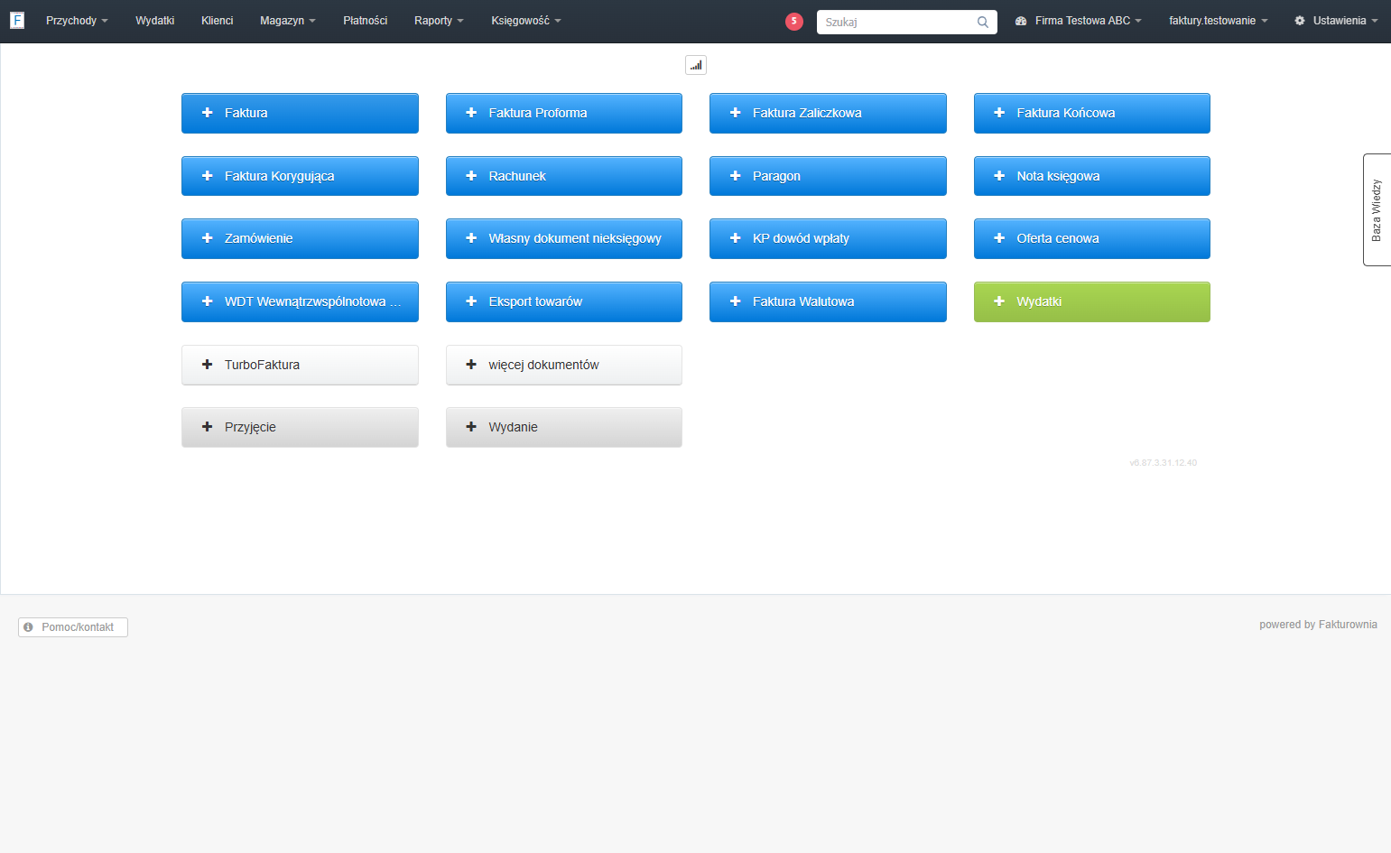The image size is (1391, 853).
Task: Click the plus icon on TurboFaktura
Action: 207,365
